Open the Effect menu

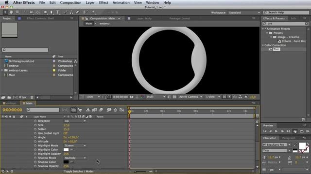104,2
